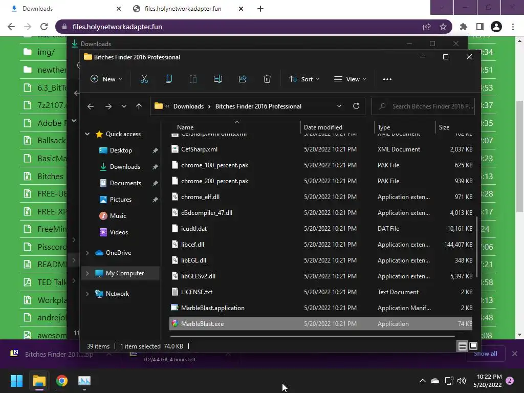
Task: Click the Share icon in the Explorer toolbar
Action: 242,79
